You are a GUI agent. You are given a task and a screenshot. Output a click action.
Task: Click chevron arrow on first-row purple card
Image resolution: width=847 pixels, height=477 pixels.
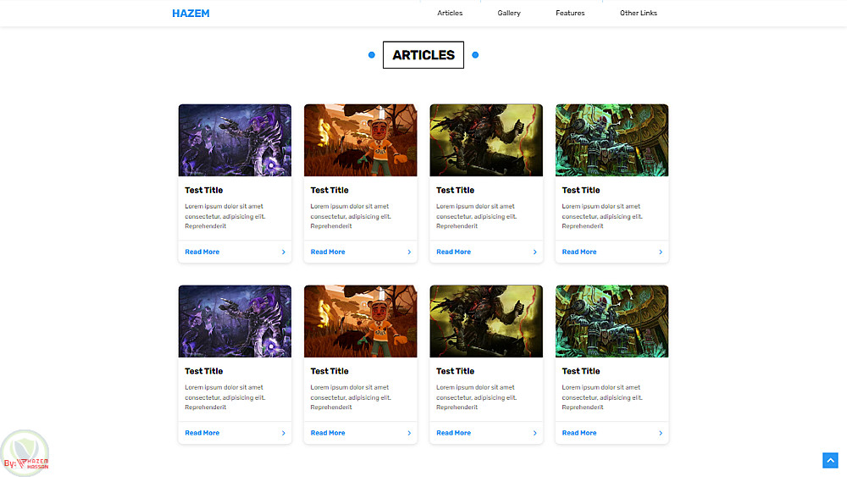284,252
